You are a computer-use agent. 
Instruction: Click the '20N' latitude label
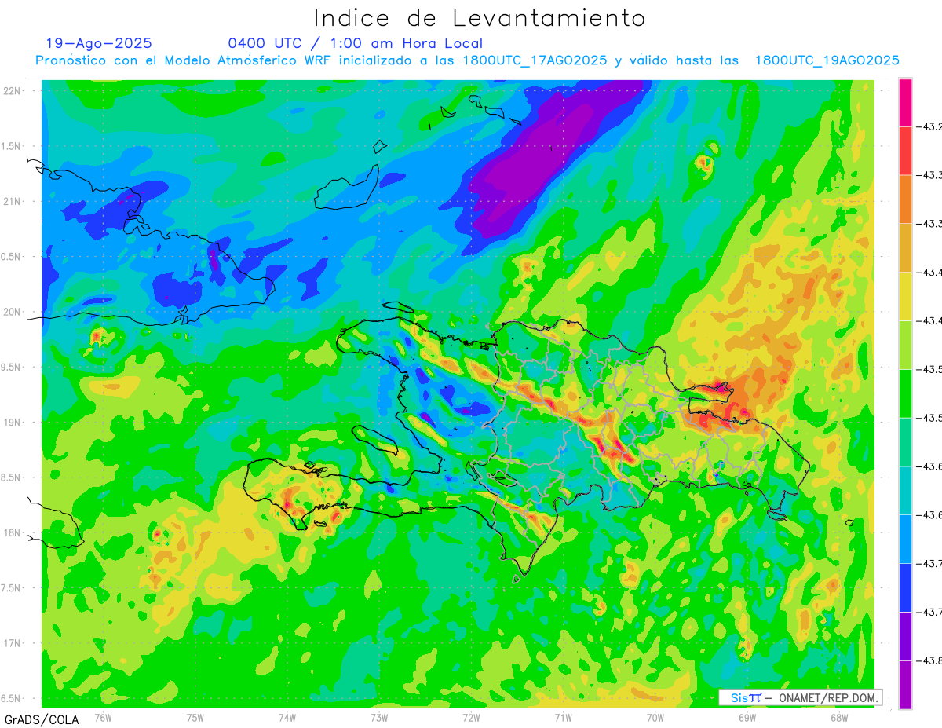tap(13, 312)
